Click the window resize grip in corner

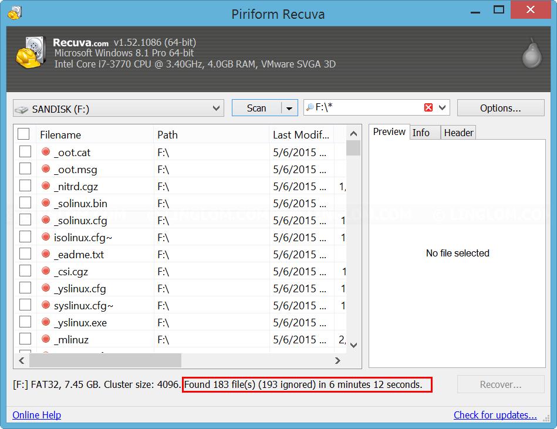click(x=546, y=418)
